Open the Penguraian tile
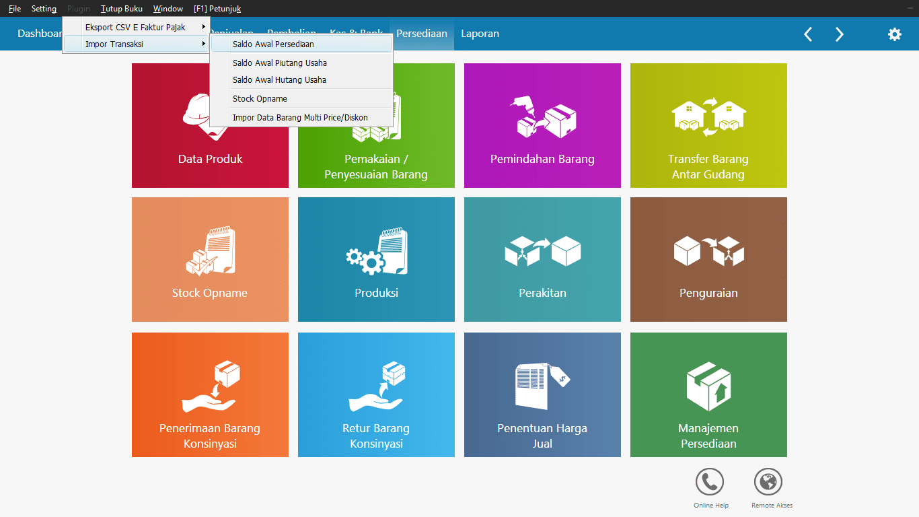The image size is (919, 517). [x=708, y=260]
